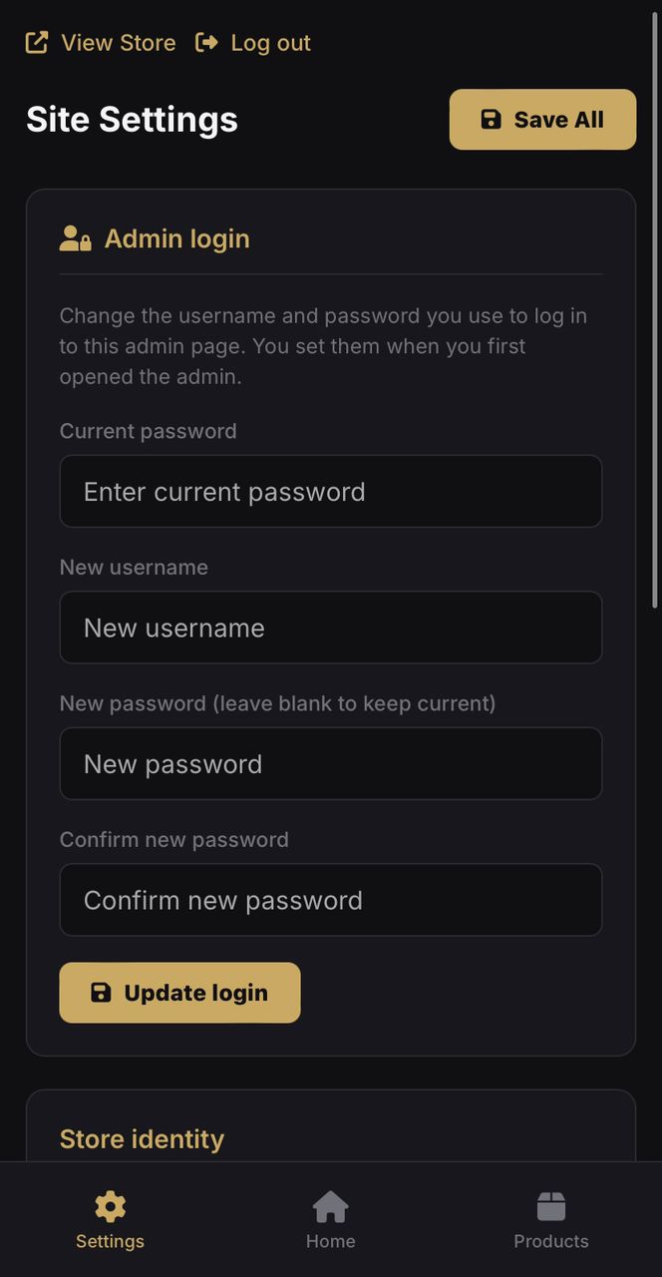662x1277 pixels.
Task: Switch to the Home tab
Action: tap(330, 1220)
